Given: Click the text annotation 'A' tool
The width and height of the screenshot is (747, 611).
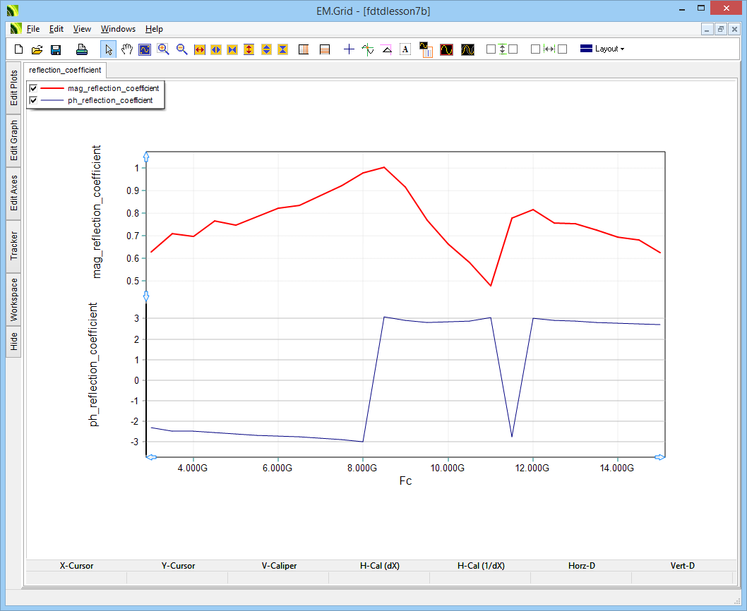Looking at the screenshot, I should tap(405, 49).
